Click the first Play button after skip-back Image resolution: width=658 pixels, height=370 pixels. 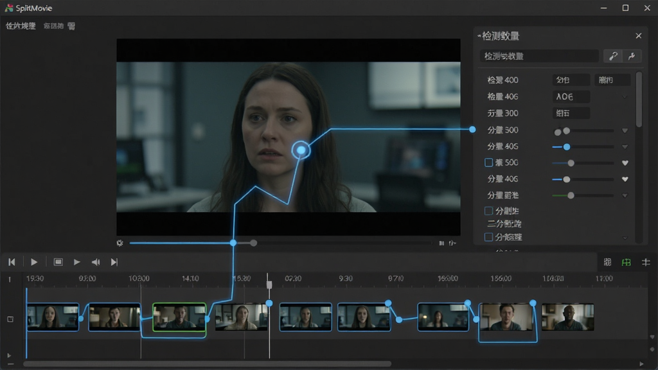click(34, 262)
